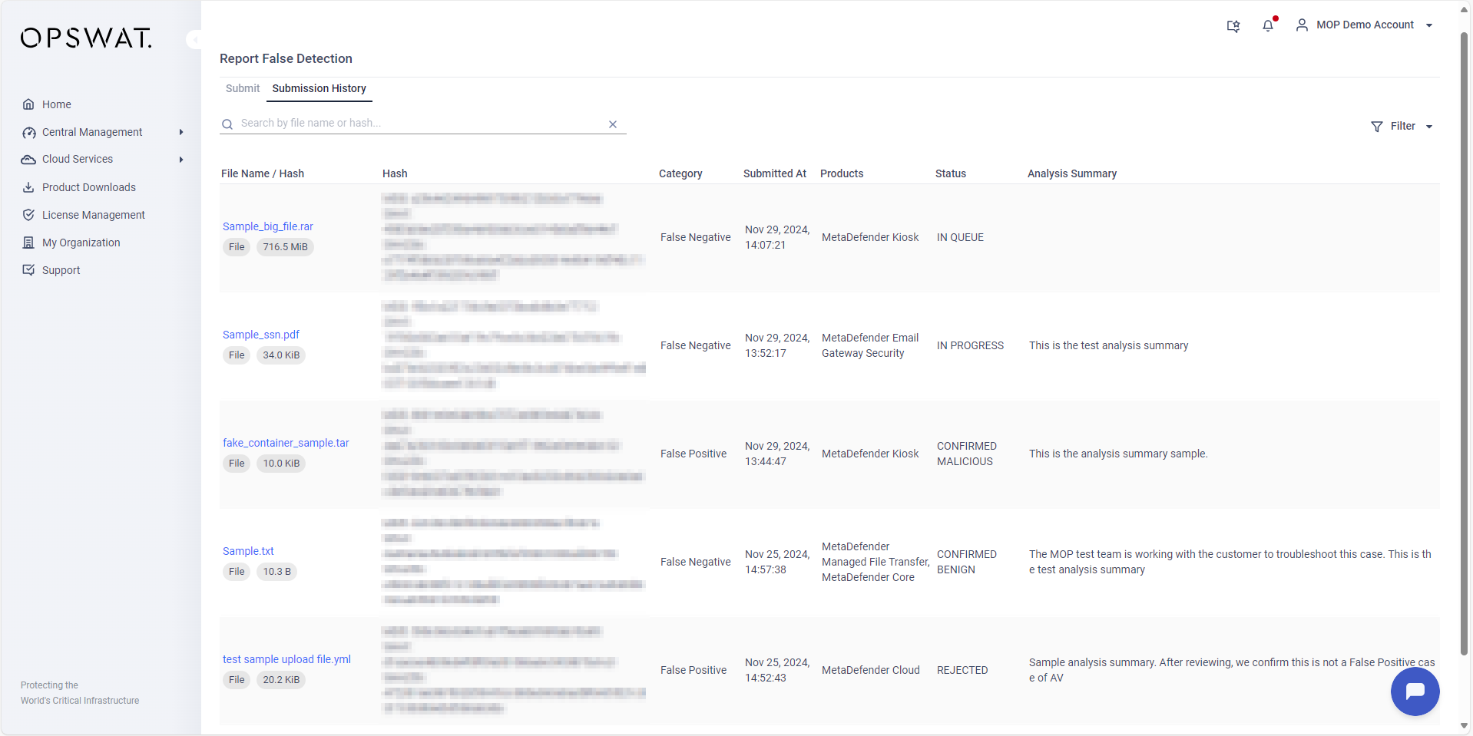Open Product Downloads menu item
Image resolution: width=1473 pixels, height=736 pixels.
[x=89, y=187]
